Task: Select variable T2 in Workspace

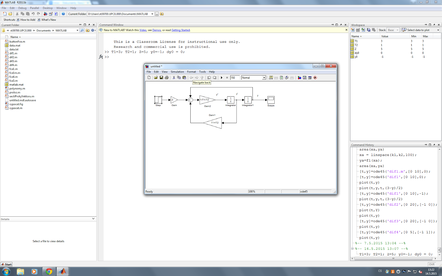Action: point(356,45)
